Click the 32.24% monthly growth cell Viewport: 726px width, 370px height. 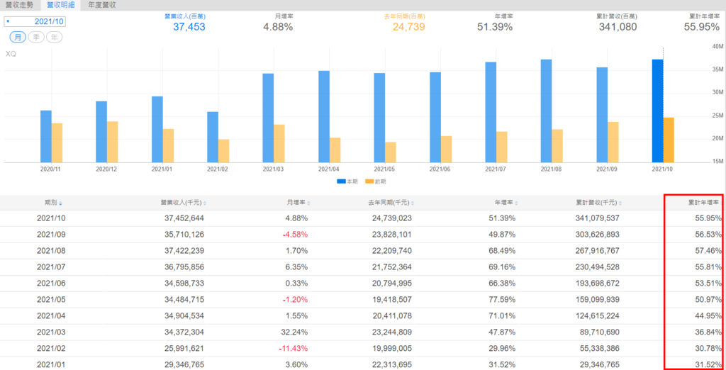tap(296, 332)
